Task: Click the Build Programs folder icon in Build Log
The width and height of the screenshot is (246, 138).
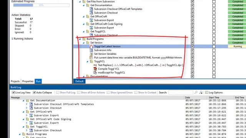Action: pyautogui.click(x=24, y=134)
